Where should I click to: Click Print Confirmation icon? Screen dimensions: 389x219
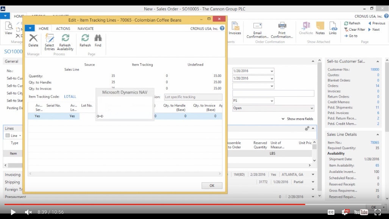pyautogui.click(x=282, y=30)
